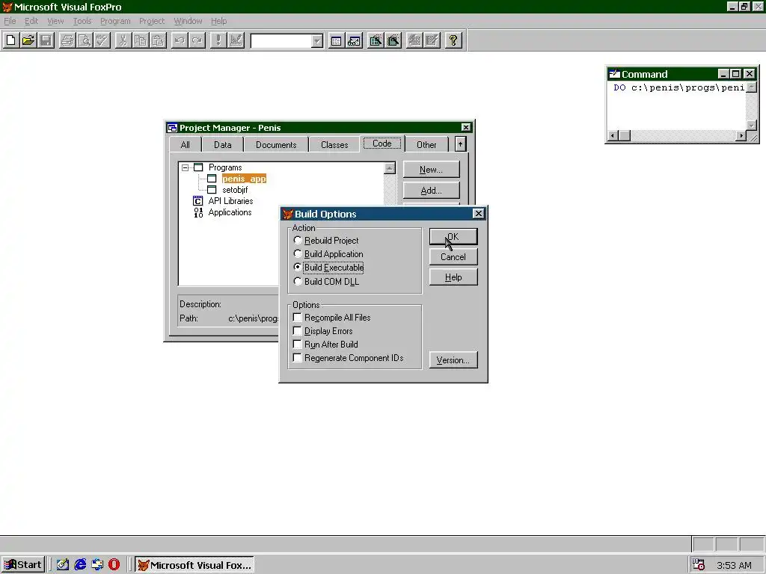Image resolution: width=766 pixels, height=574 pixels.
Task: Click the Project Manager tree's scroll-up arrow
Action: pos(389,168)
